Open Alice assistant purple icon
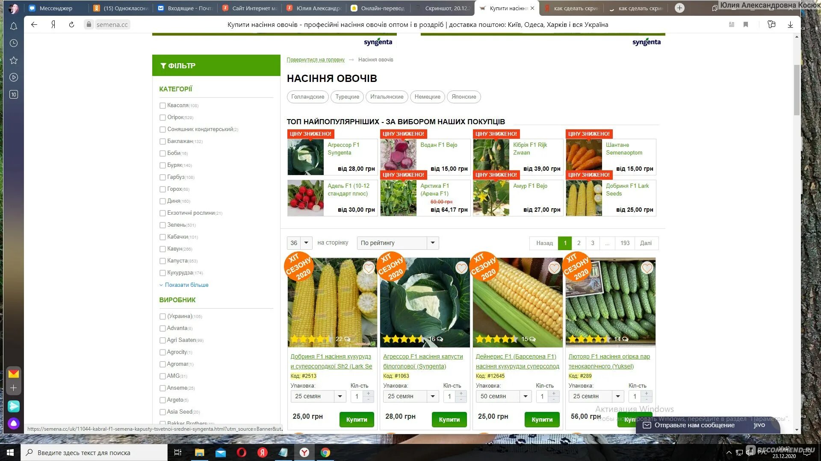The image size is (821, 461). click(14, 423)
